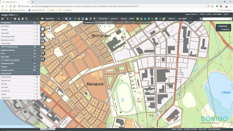Bookmark this page with the star

click(212, 7)
